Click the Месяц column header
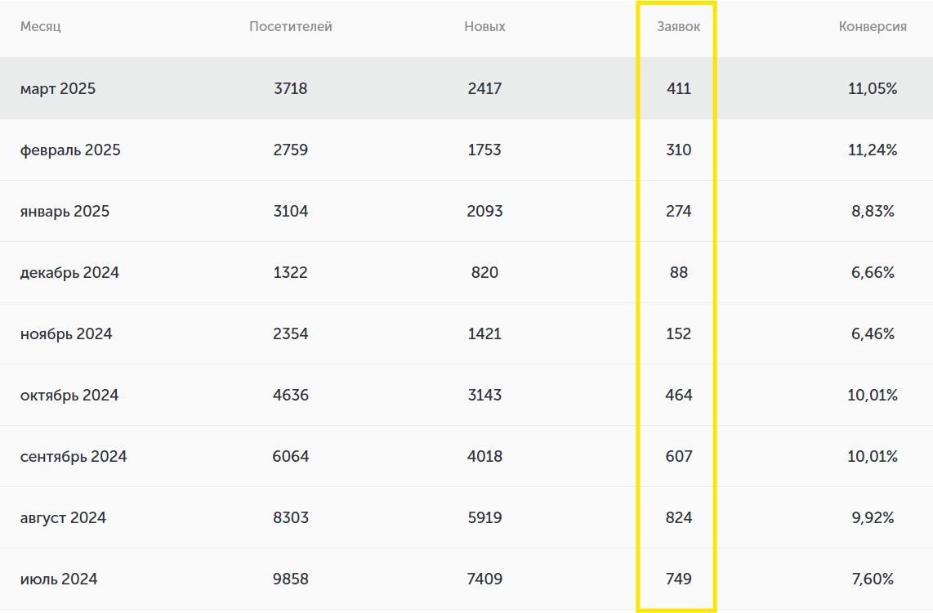Screen dimensions: 933x613 point(41,26)
